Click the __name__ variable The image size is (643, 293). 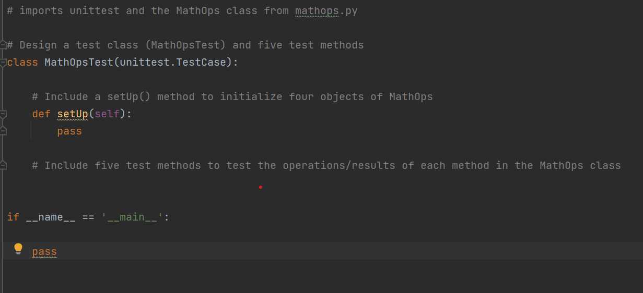coord(51,217)
